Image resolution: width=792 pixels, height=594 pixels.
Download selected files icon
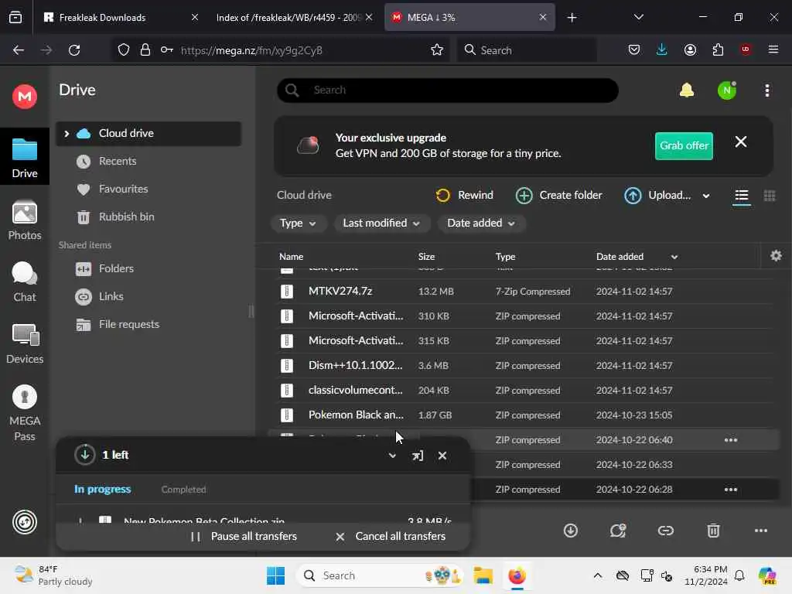pyautogui.click(x=571, y=531)
